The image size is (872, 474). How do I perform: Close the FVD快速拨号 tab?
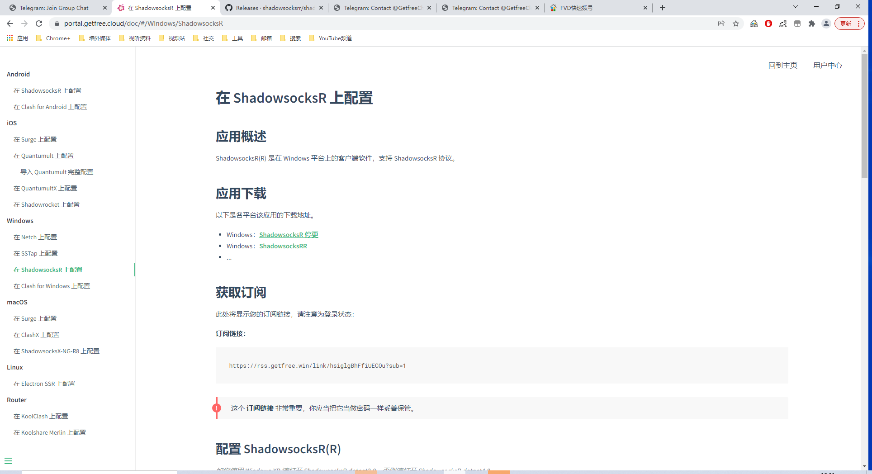click(x=645, y=8)
